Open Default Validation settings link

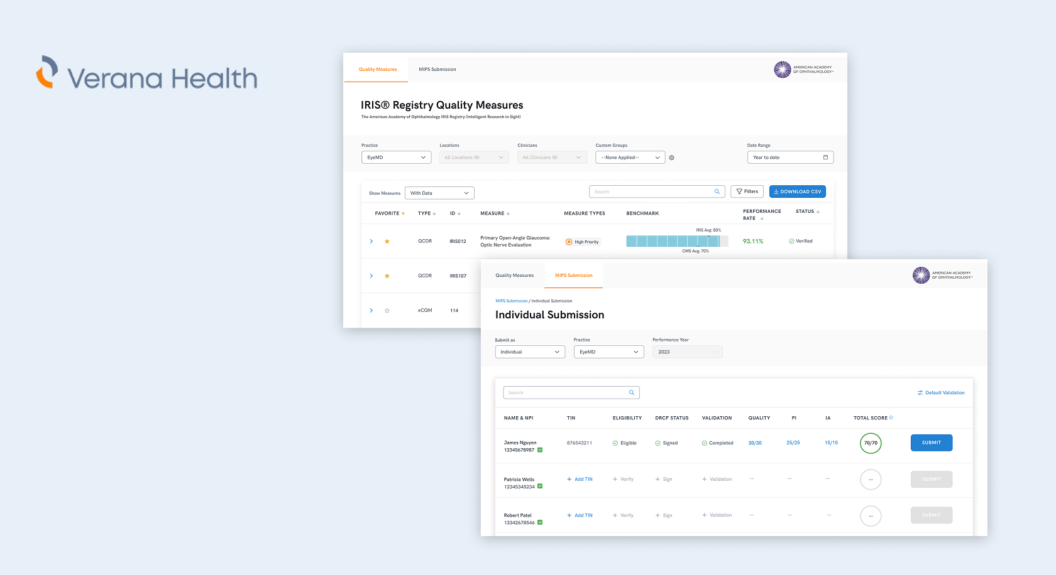pos(941,393)
